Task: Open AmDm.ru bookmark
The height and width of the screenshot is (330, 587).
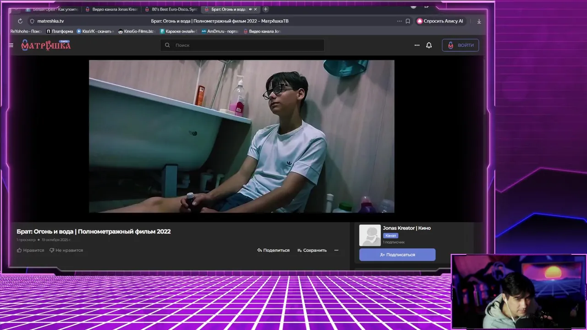Action: (x=220, y=32)
